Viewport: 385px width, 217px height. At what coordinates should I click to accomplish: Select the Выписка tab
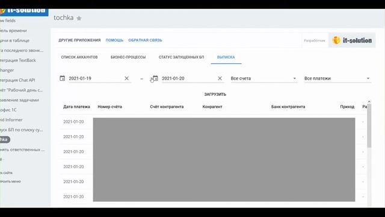click(x=226, y=57)
